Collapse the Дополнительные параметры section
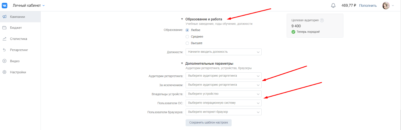The width and height of the screenshot is (401, 130). pos(182,64)
